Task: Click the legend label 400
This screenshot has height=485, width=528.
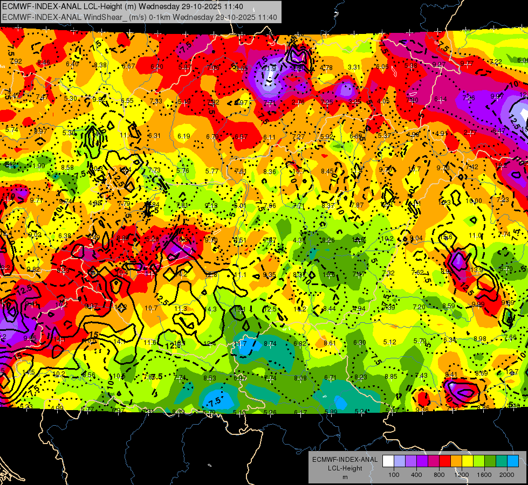Action: click(416, 475)
